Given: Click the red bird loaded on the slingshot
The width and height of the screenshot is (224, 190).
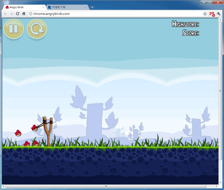Looking at the screenshot, I should pos(34,128).
